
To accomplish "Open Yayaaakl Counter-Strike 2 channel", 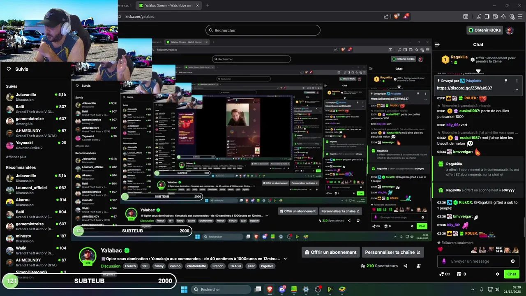I will (36, 145).
